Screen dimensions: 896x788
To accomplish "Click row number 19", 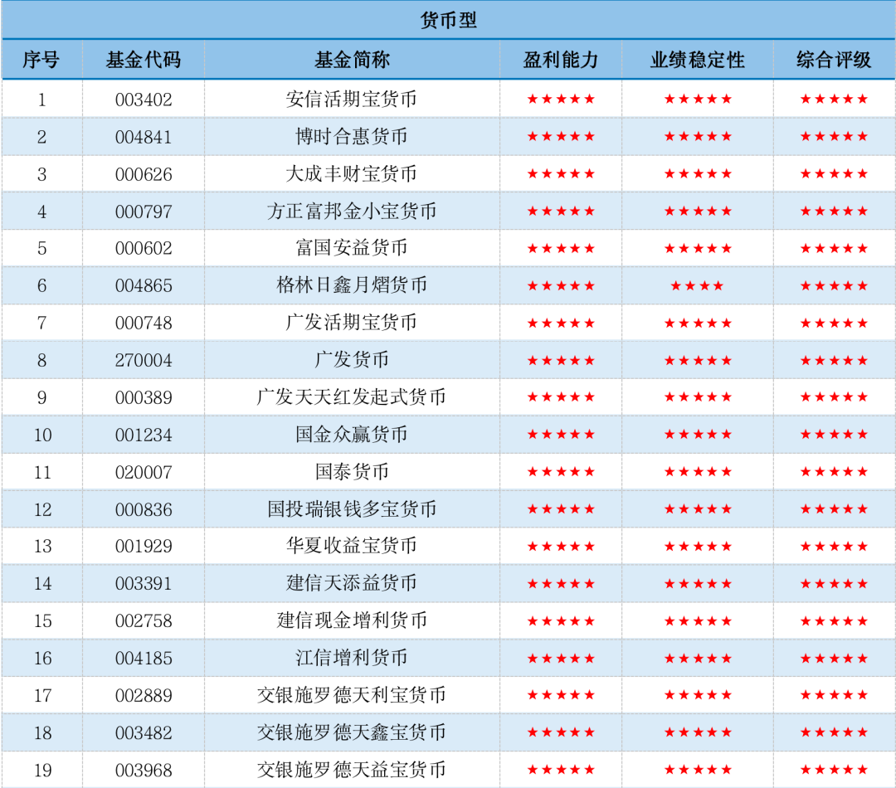I will click(42, 771).
